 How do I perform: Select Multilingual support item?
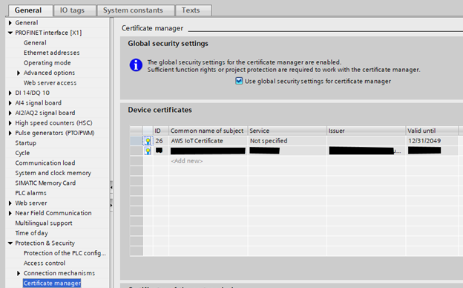(44, 223)
